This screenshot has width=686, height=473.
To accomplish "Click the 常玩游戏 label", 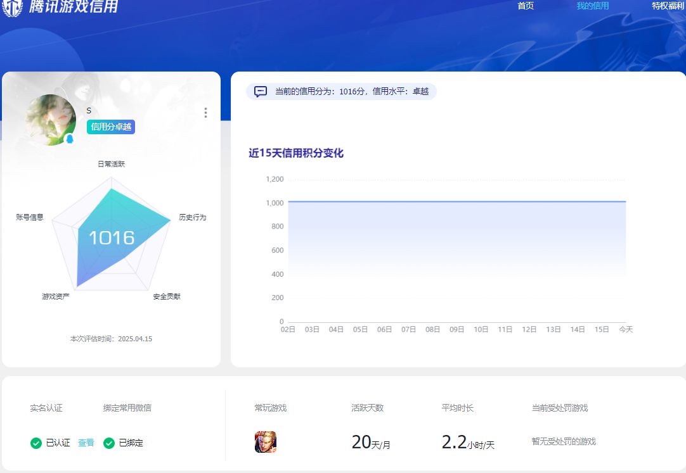I will pyautogui.click(x=270, y=408).
